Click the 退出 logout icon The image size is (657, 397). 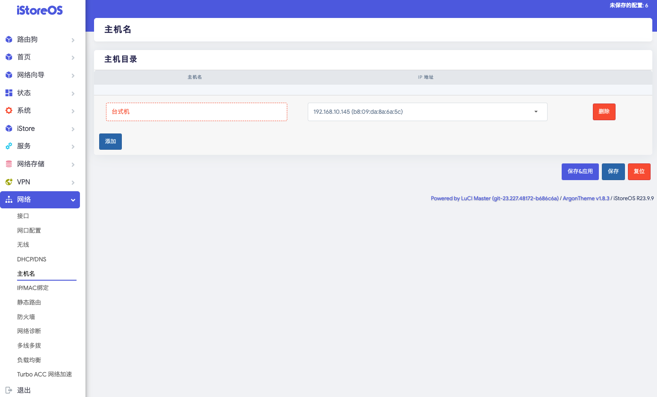pos(9,390)
